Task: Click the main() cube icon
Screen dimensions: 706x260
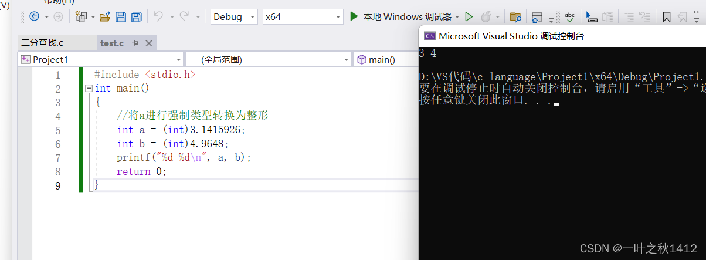Action: [x=362, y=59]
